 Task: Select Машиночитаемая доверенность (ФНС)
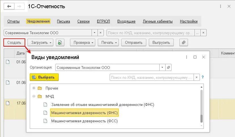[84, 113]
